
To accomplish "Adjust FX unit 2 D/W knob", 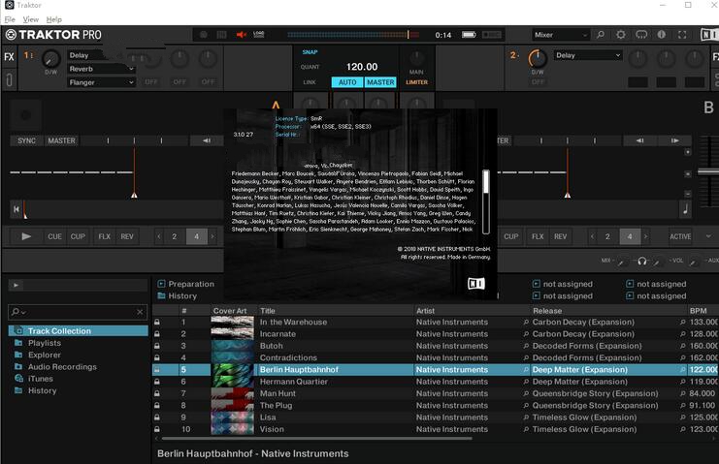I will 538,58.
